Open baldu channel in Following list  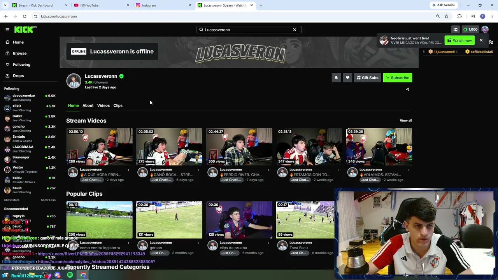pos(30,180)
